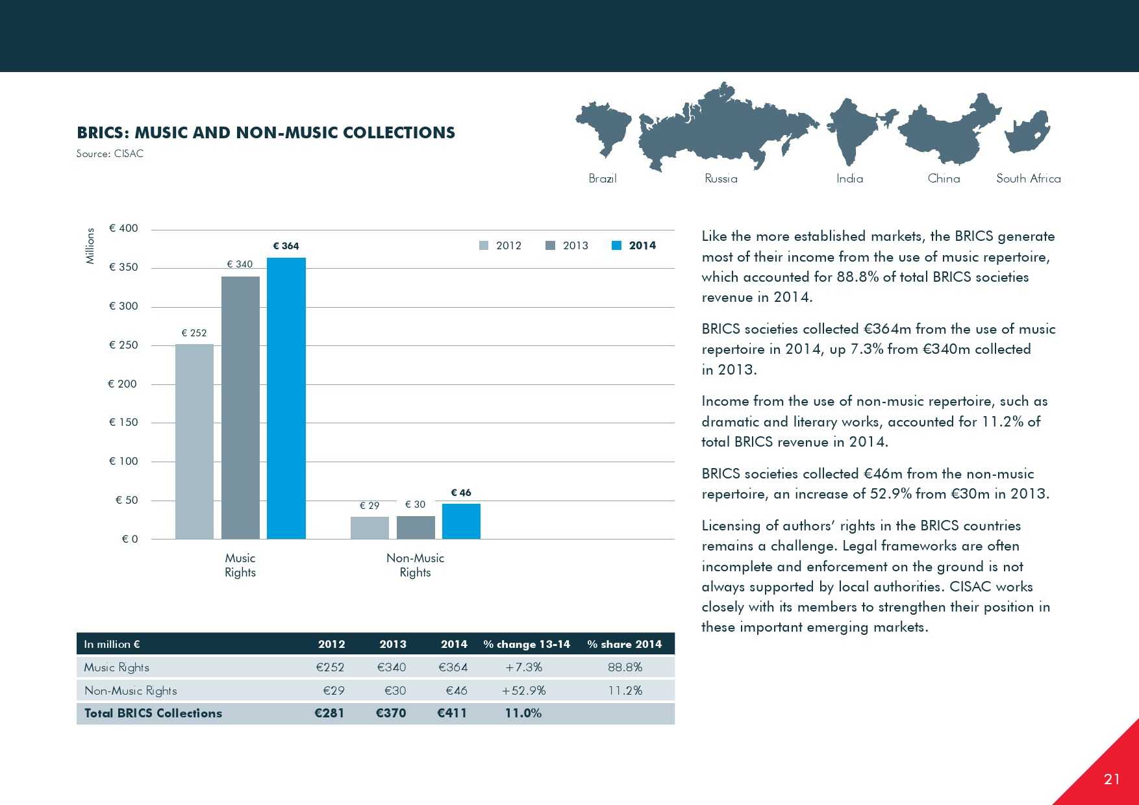The width and height of the screenshot is (1139, 805).
Task: Click the "Source: CISAC" text
Action: [x=110, y=154]
